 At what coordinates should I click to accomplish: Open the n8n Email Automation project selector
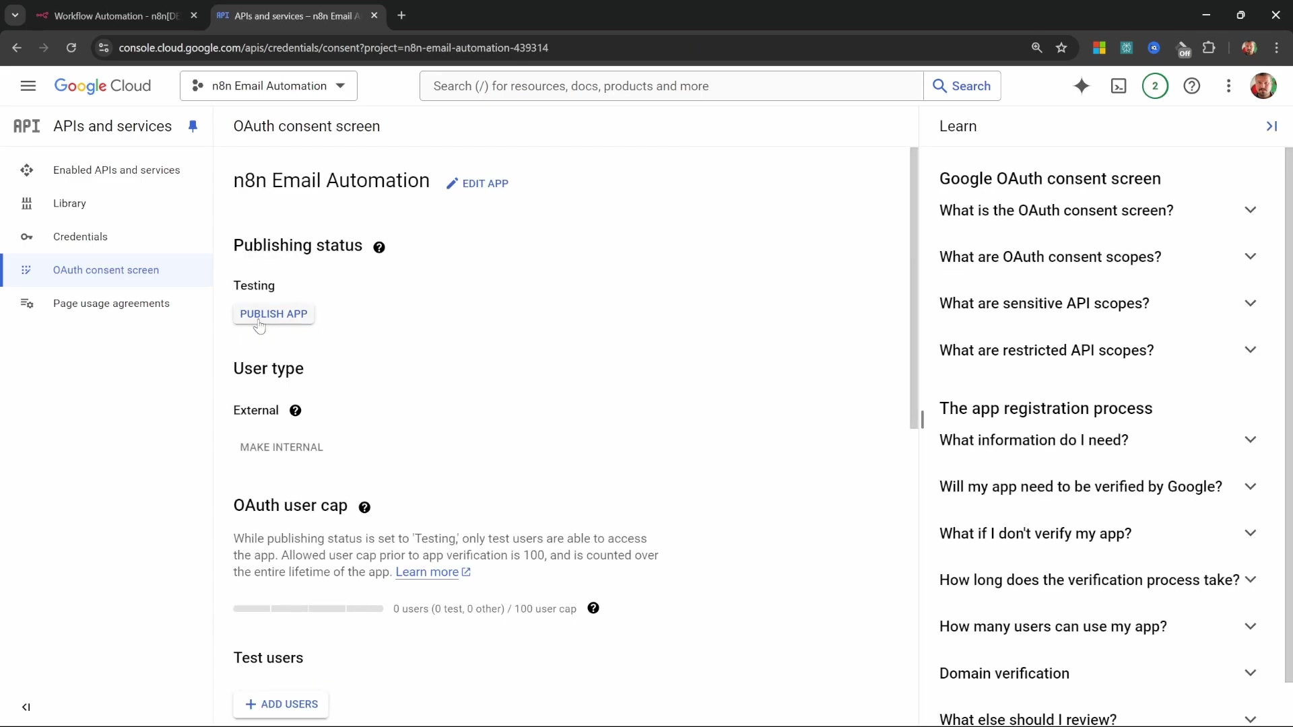pyautogui.click(x=268, y=85)
